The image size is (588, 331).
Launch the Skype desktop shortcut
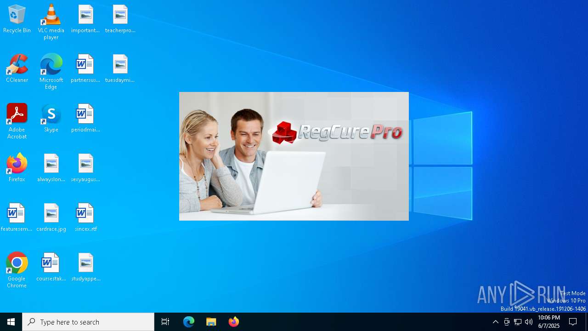click(51, 119)
